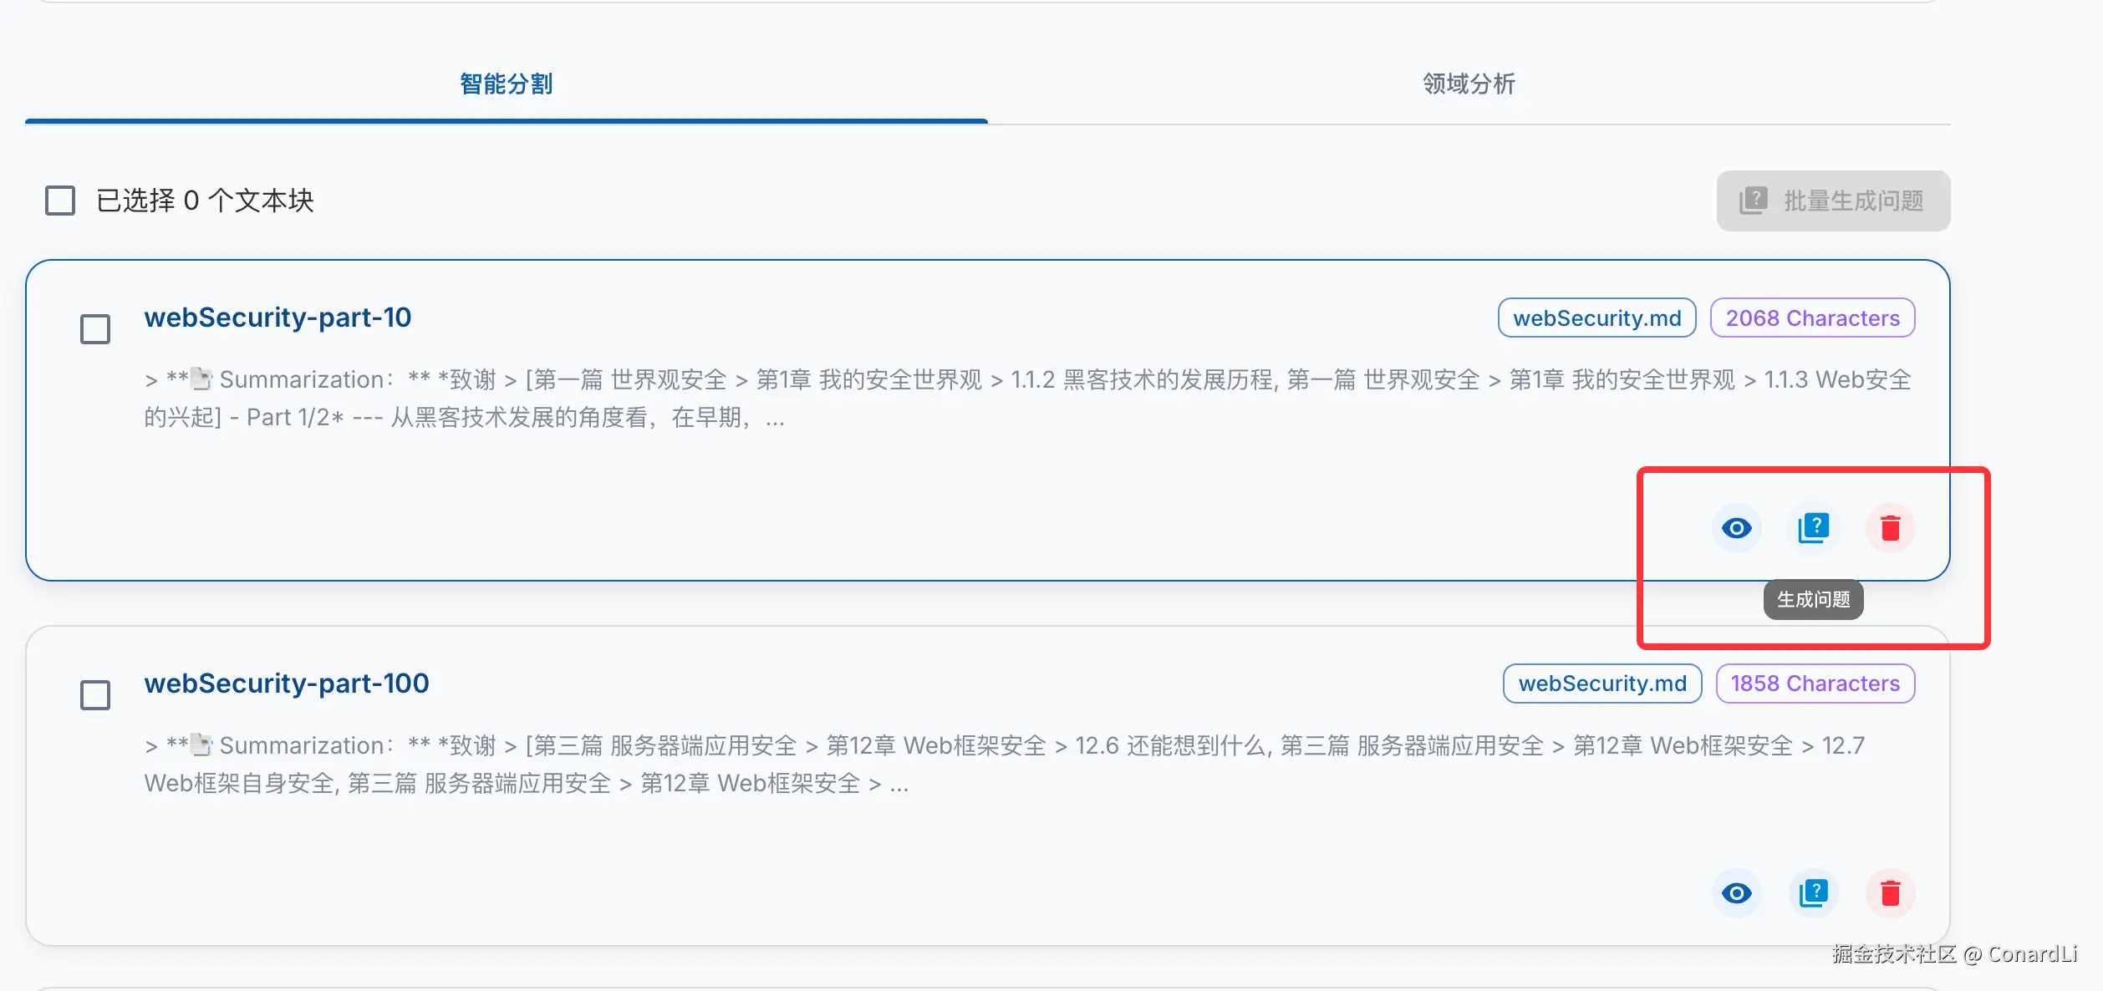This screenshot has width=2103, height=991.
Task: Toggle the select-all text blocks checkbox
Action: tap(60, 201)
